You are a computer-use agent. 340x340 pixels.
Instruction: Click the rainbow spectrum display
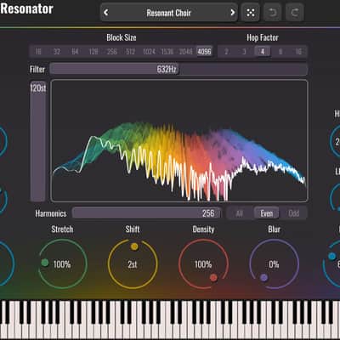(x=179, y=141)
